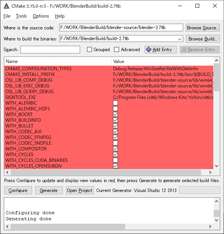Click the Browse Source button

(x=203, y=28)
